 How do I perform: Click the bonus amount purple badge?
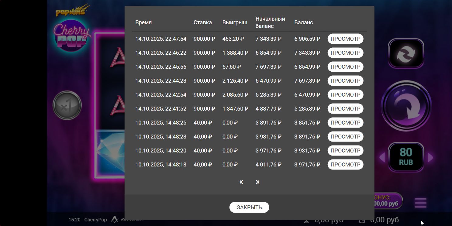coord(388,201)
